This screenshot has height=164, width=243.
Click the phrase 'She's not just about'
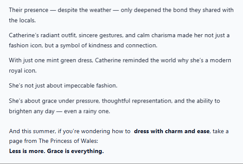(35, 86)
